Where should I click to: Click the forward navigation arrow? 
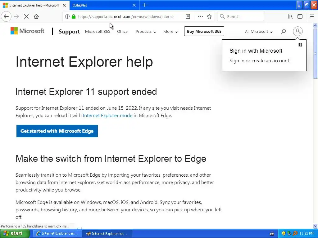coord(16,16)
